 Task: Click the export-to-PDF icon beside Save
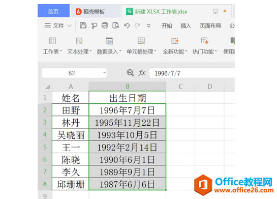click(94, 25)
